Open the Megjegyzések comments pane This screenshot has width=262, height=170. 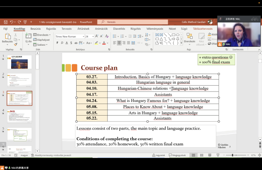[x=177, y=155]
